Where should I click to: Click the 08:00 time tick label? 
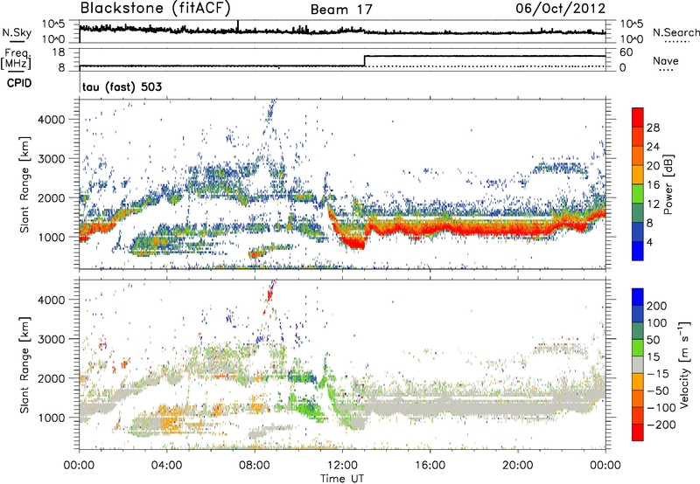point(254,466)
